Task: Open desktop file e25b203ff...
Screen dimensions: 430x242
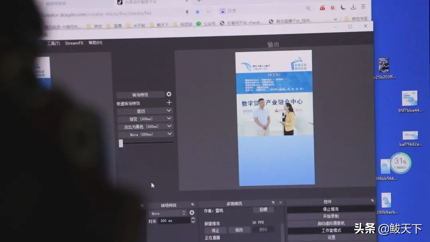Action: point(385,68)
